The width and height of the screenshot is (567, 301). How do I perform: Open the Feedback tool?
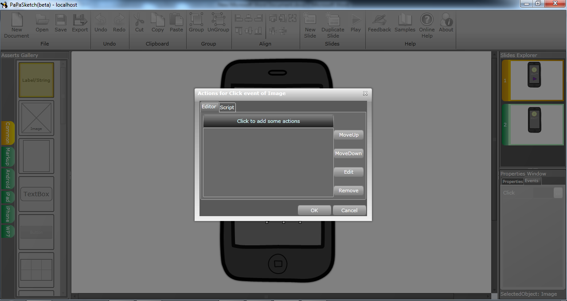(x=379, y=23)
